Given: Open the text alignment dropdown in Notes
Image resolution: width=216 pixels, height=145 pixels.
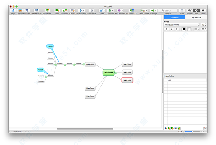Looking at the screenshot, I should 204,29.
